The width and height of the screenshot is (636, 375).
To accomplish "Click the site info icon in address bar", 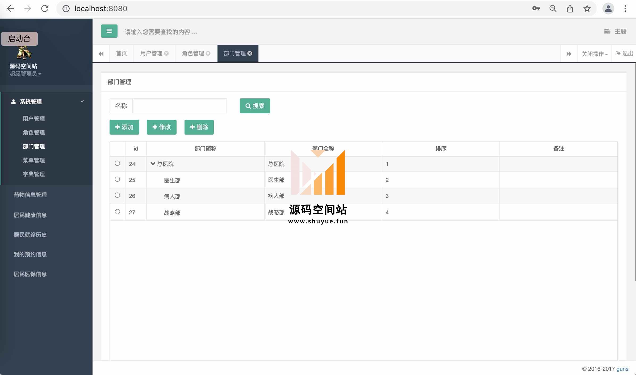I will (x=66, y=9).
